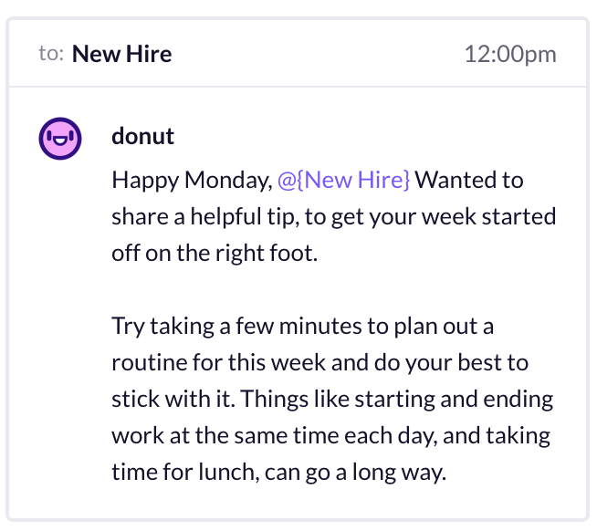Click the donut sender name

coord(142,136)
